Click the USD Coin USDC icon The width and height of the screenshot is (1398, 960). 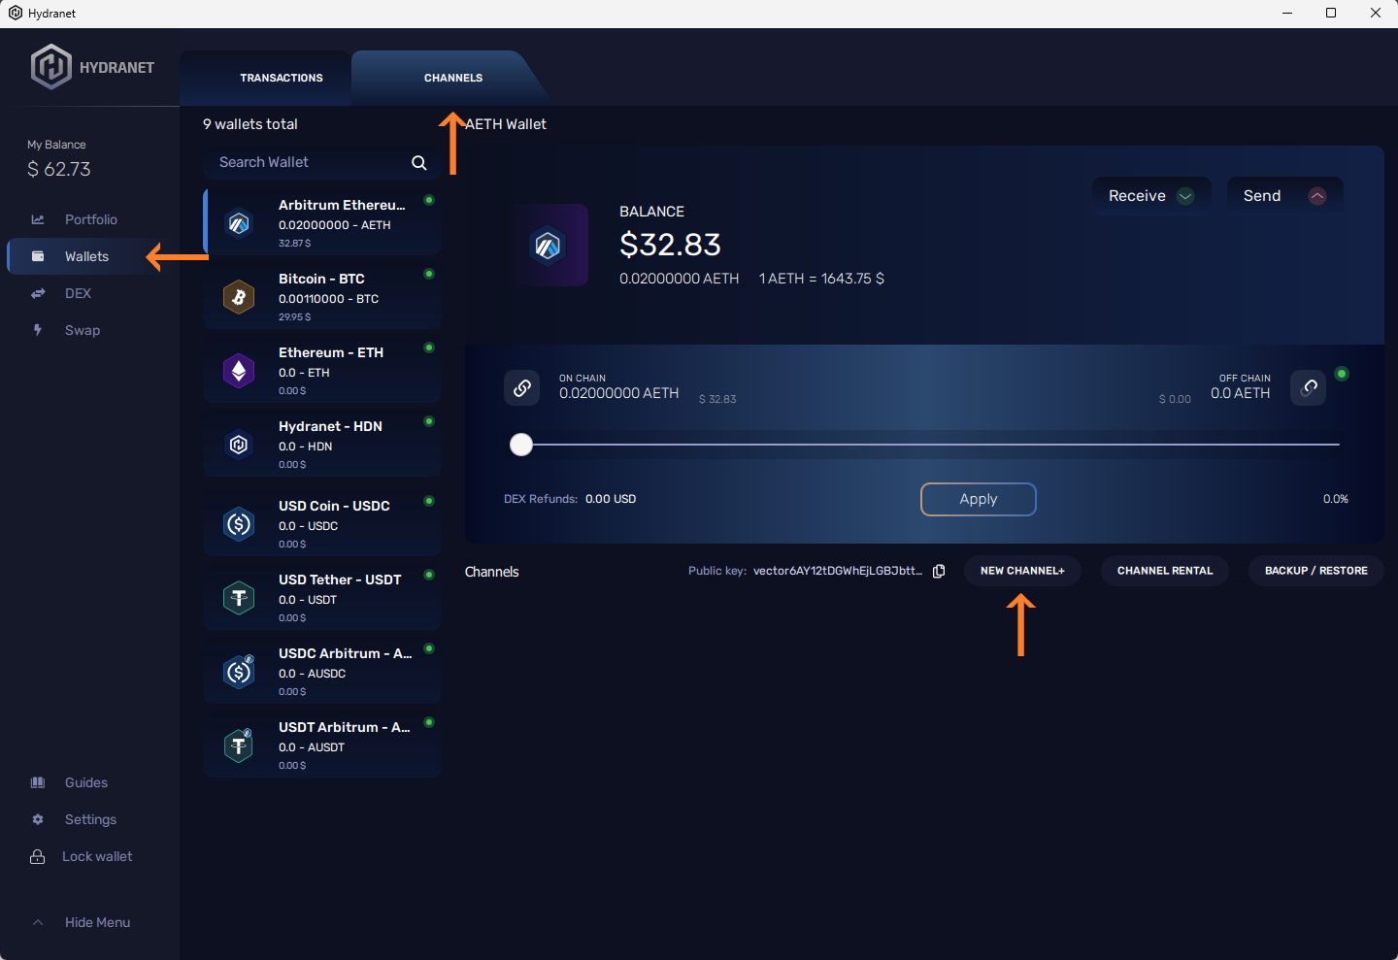(x=239, y=524)
